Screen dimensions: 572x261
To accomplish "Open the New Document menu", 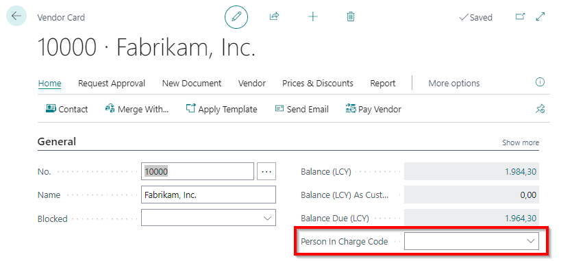I will tap(192, 83).
